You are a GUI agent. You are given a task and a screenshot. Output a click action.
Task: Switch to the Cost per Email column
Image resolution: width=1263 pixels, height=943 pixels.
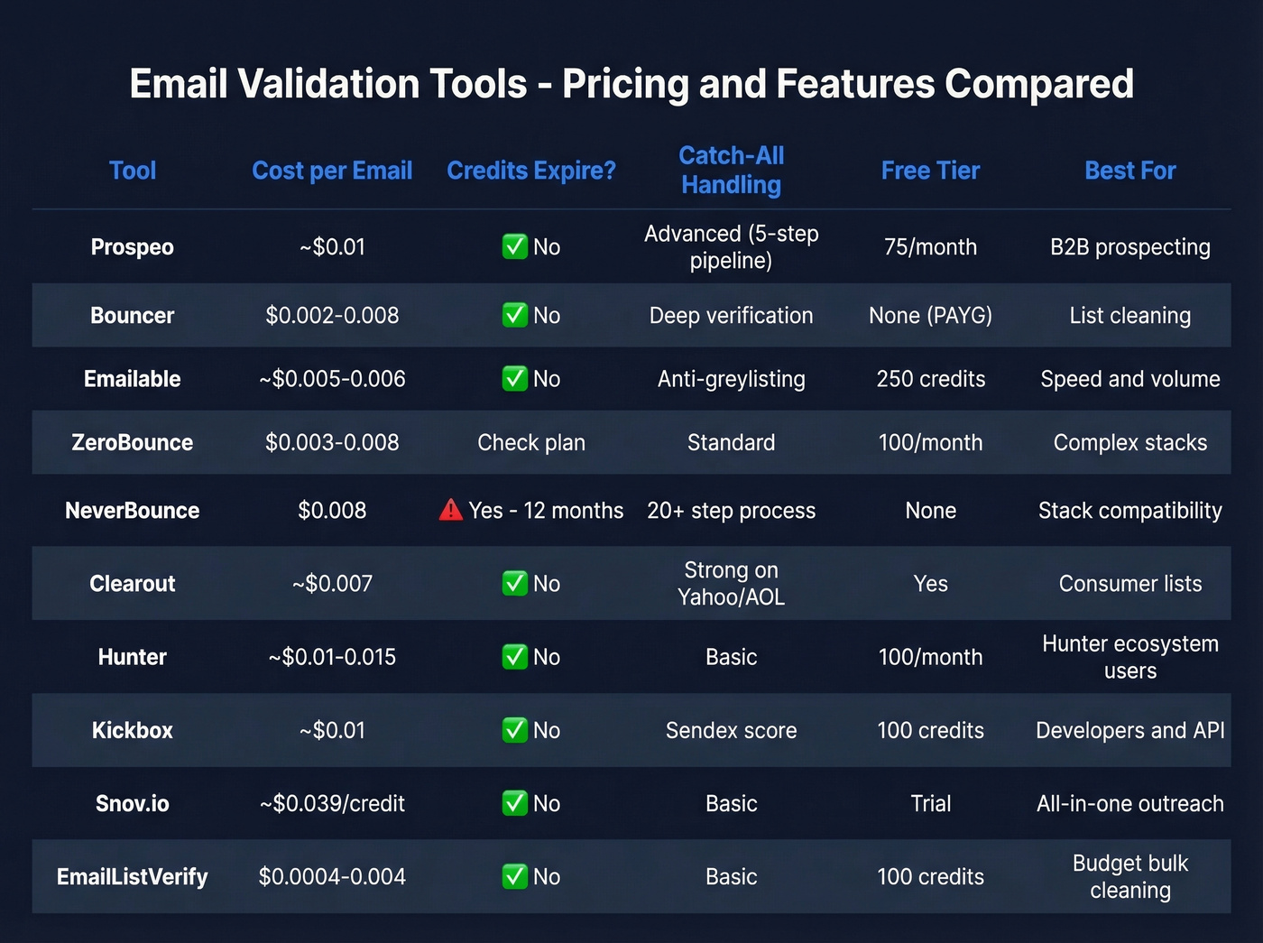tap(332, 170)
